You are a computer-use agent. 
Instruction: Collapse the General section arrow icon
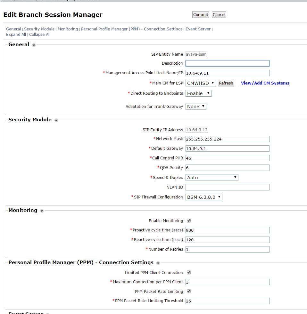pos(34,45)
